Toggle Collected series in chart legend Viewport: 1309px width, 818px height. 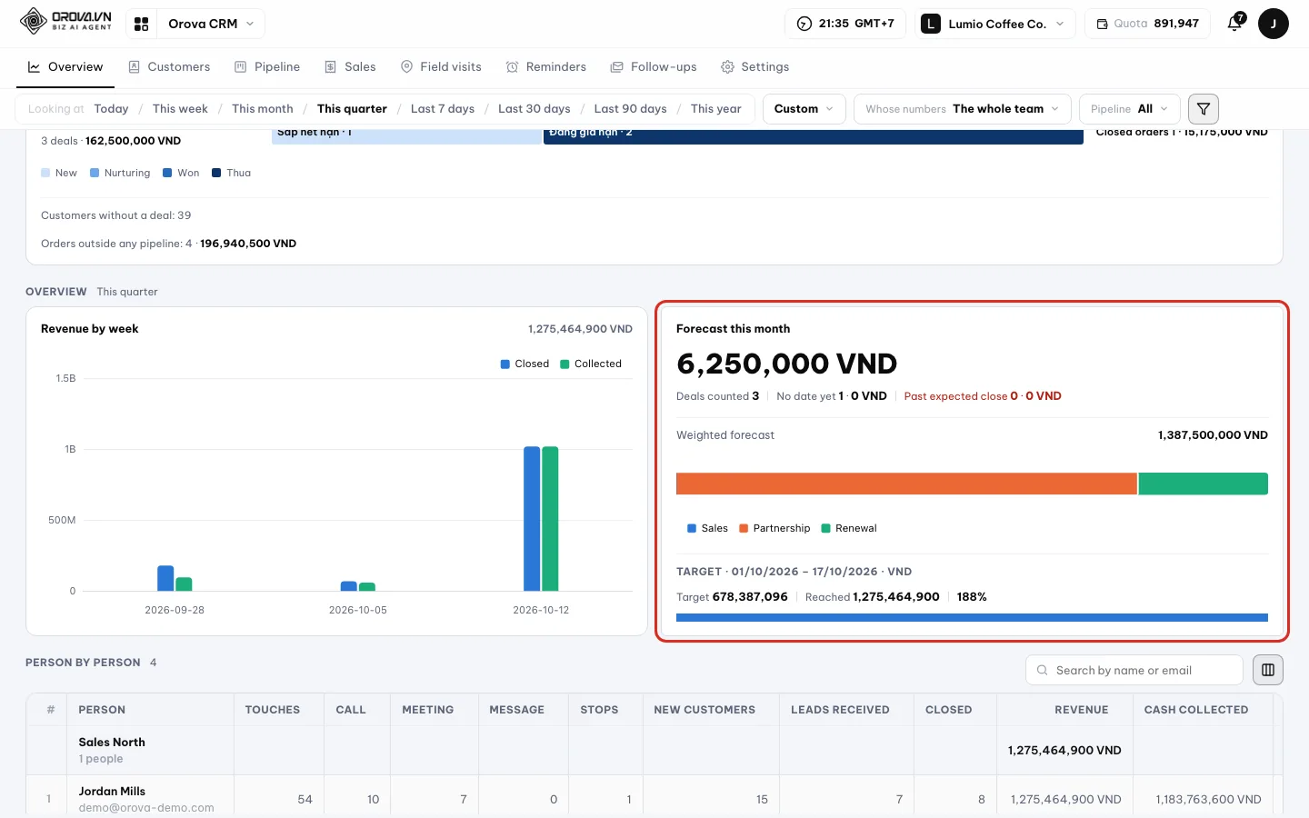click(591, 364)
